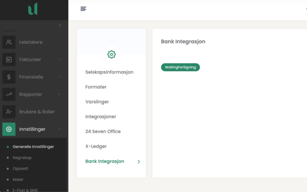The image size is (307, 192).
Task: Open the 24 Seven Office settings
Action: click(x=103, y=132)
